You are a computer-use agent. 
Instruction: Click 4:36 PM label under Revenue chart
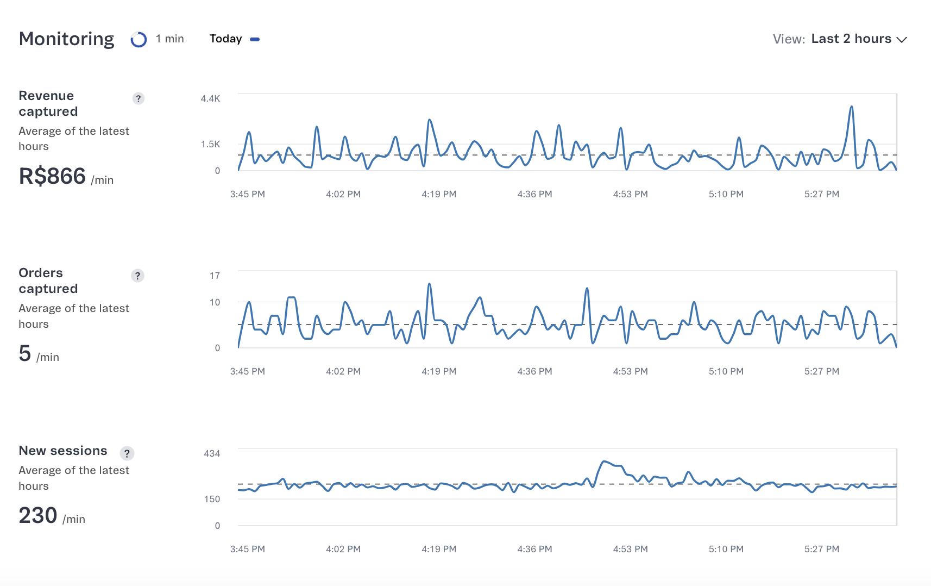tap(534, 194)
